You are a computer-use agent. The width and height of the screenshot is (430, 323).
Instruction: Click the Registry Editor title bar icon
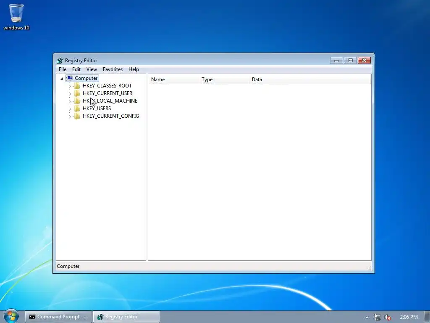click(x=60, y=61)
